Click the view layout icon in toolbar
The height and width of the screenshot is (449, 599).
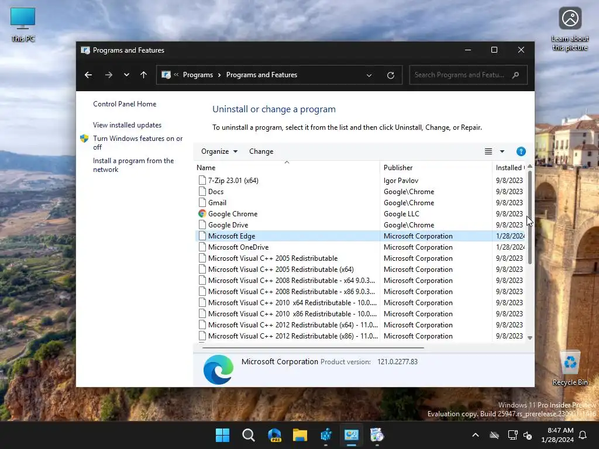point(488,151)
